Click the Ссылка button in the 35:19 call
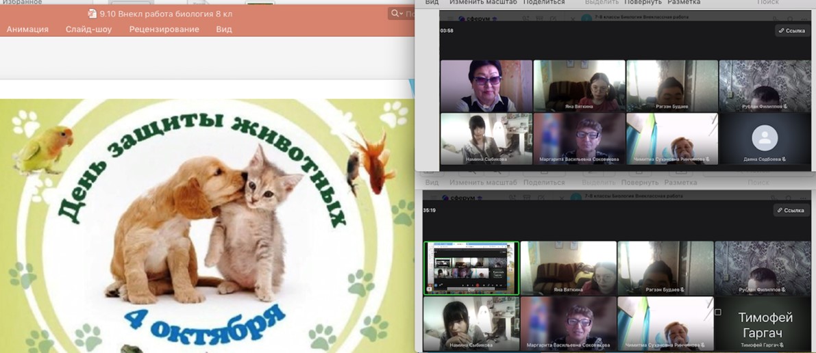This screenshot has height=353, width=816. point(792,211)
